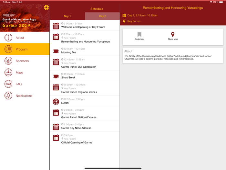Check the Wi-Fi status icon

(x=211, y=2)
